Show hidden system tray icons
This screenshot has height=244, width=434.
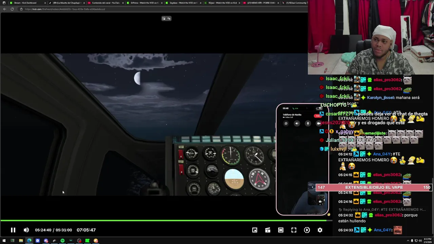click(408, 241)
